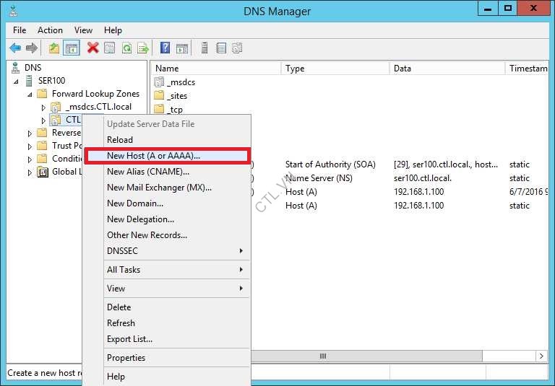The height and width of the screenshot is (386, 555).
Task: Click Refresh in the context menu
Action: (x=167, y=323)
